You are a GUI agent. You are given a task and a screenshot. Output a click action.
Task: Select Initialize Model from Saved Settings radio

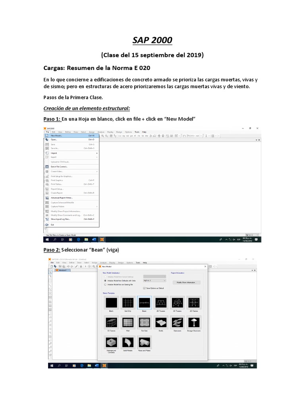pyautogui.click(x=105, y=277)
